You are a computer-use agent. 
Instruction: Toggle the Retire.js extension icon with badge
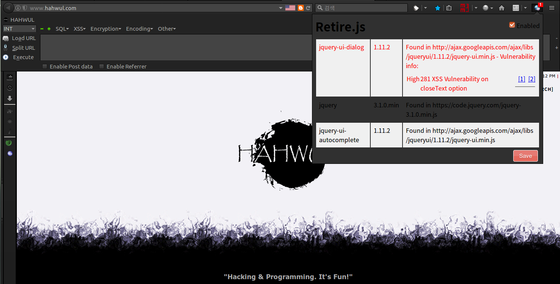(x=538, y=7)
